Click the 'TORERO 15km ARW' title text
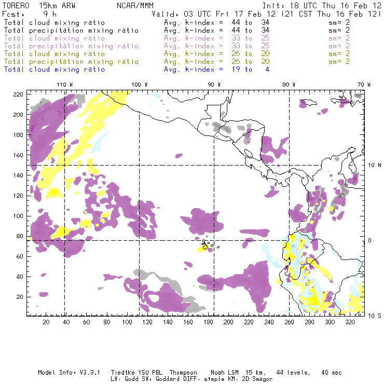384x384 pixels. coord(39,6)
